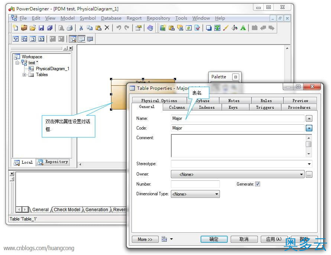Click the Adjust to Text icon
The image size is (331, 255).
pyautogui.click(x=217, y=28)
